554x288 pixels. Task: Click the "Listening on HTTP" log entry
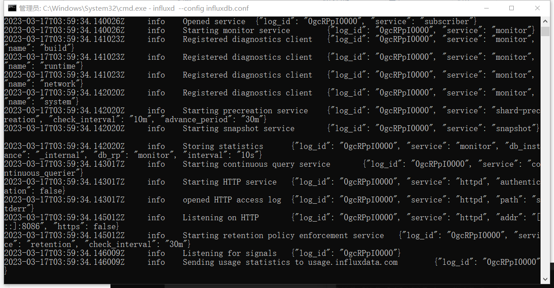[x=220, y=218]
